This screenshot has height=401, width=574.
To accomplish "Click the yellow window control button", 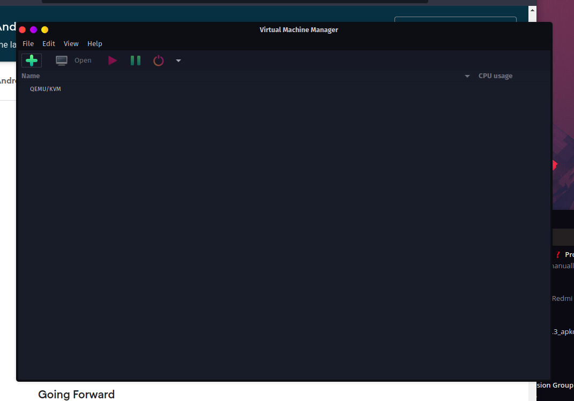I will pyautogui.click(x=44, y=29).
